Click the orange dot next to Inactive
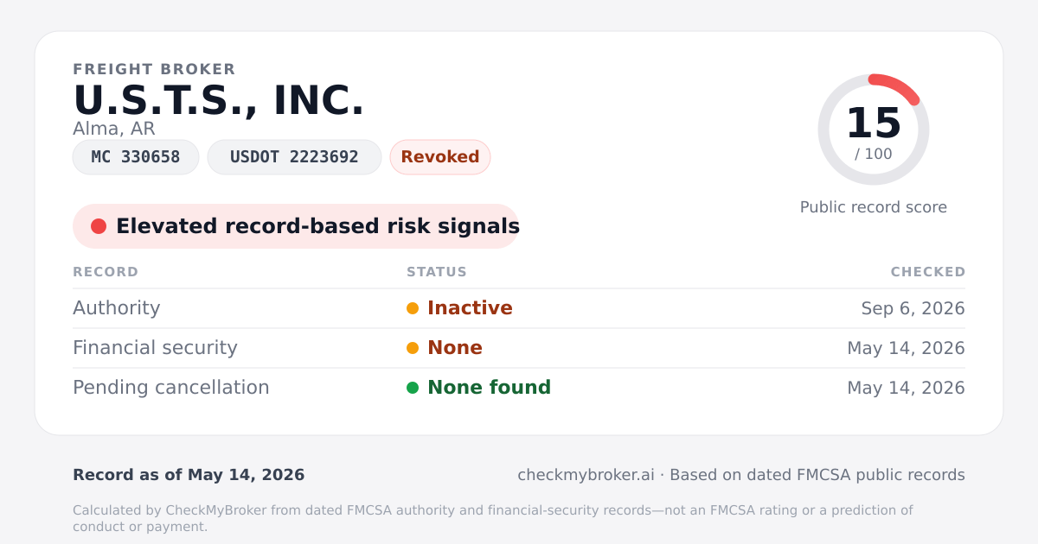The height and width of the screenshot is (544, 1038). 413,308
